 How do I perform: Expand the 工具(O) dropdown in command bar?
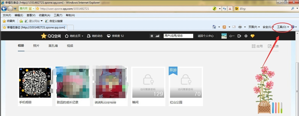click(x=283, y=27)
